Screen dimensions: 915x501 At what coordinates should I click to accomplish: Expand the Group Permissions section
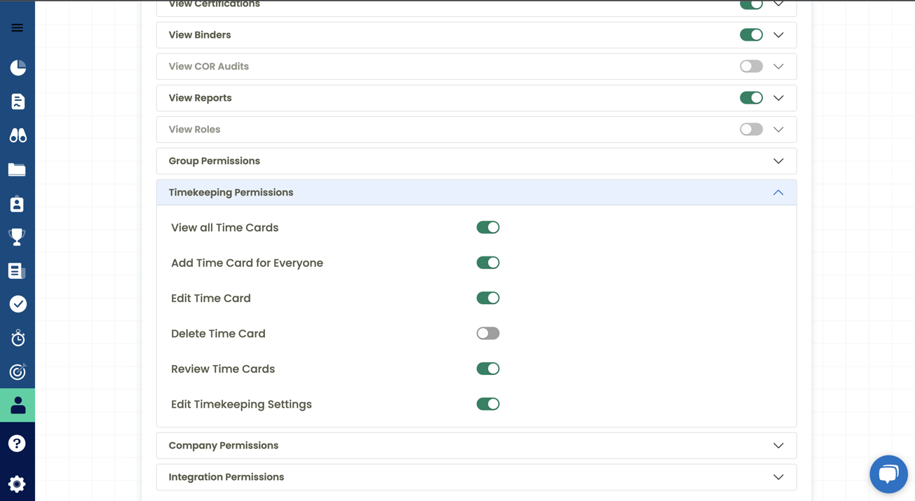pos(778,160)
